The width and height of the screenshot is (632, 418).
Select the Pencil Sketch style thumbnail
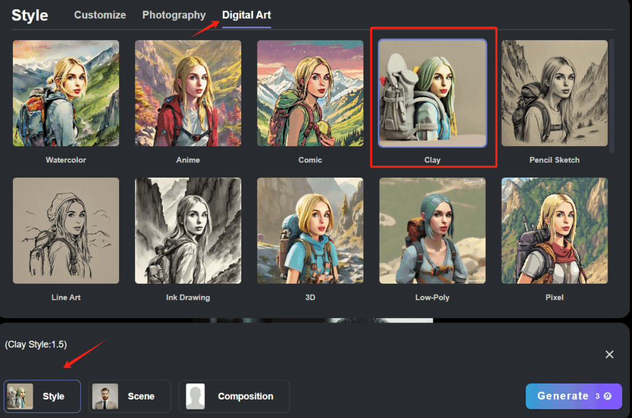554,93
